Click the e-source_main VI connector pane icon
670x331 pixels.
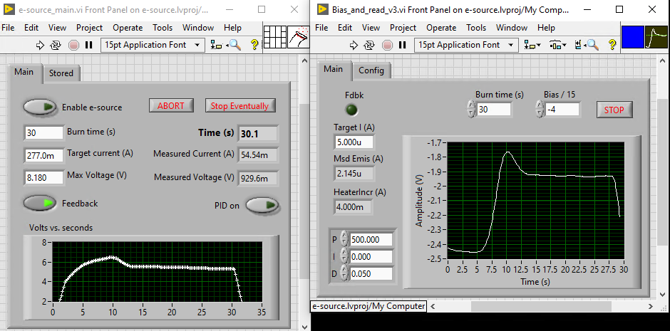[275, 36]
